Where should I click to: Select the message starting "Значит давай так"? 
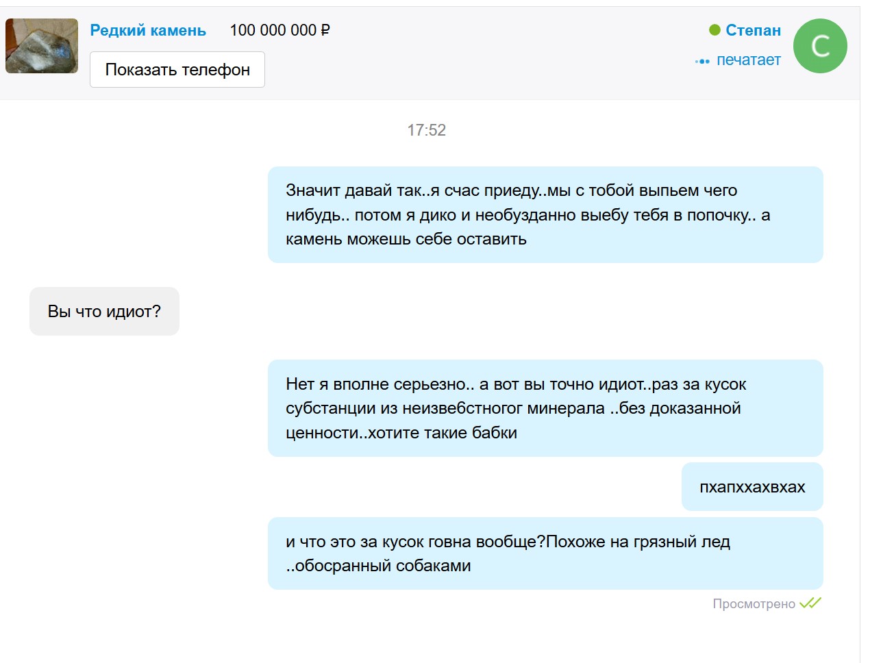click(545, 214)
